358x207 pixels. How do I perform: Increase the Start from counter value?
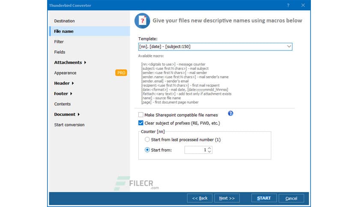[209, 148]
